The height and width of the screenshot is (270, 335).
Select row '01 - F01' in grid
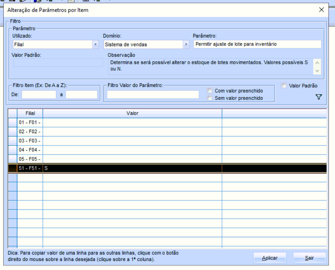point(30,122)
